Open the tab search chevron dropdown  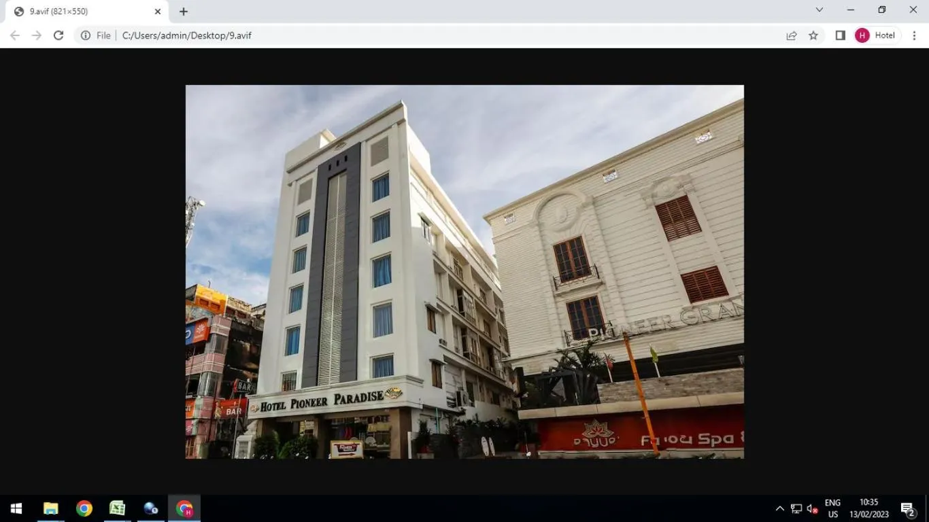click(819, 10)
